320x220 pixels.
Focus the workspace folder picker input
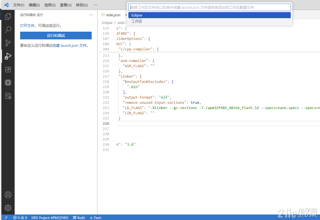point(209,7)
